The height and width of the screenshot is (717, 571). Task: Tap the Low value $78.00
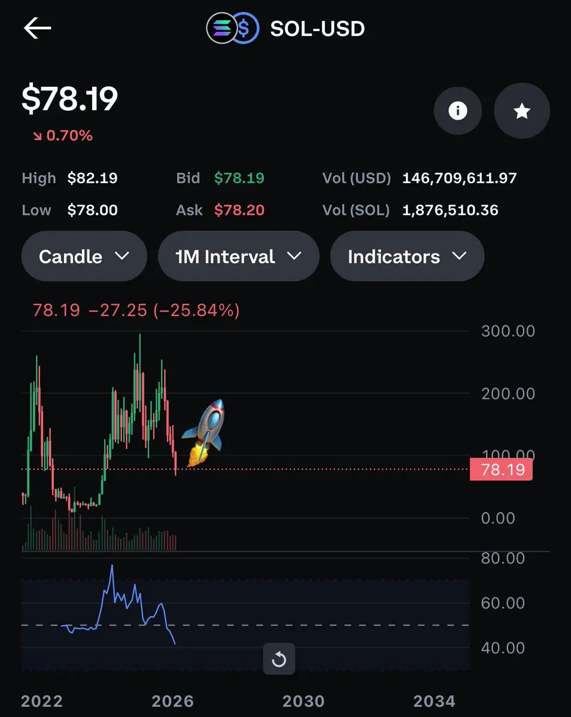click(92, 210)
